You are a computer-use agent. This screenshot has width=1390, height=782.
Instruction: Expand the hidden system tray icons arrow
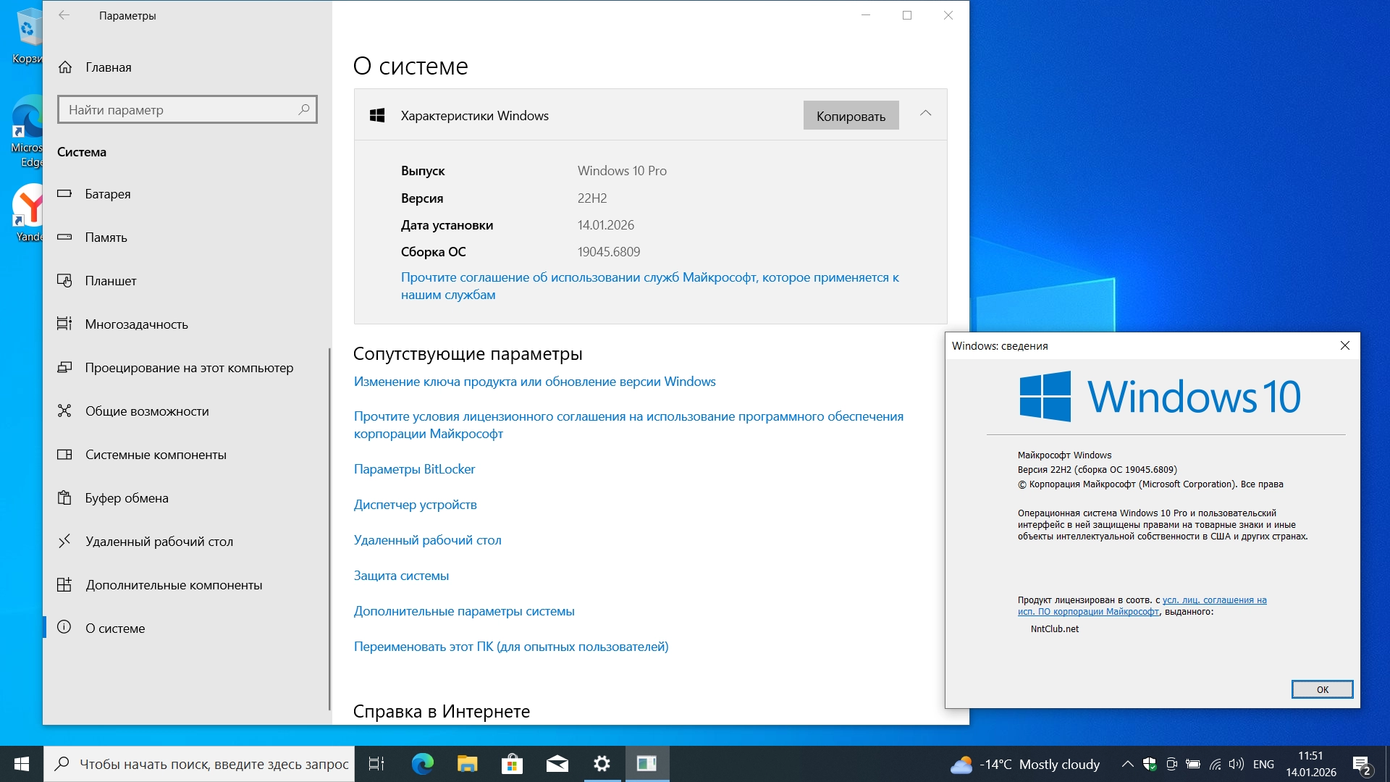click(x=1127, y=764)
